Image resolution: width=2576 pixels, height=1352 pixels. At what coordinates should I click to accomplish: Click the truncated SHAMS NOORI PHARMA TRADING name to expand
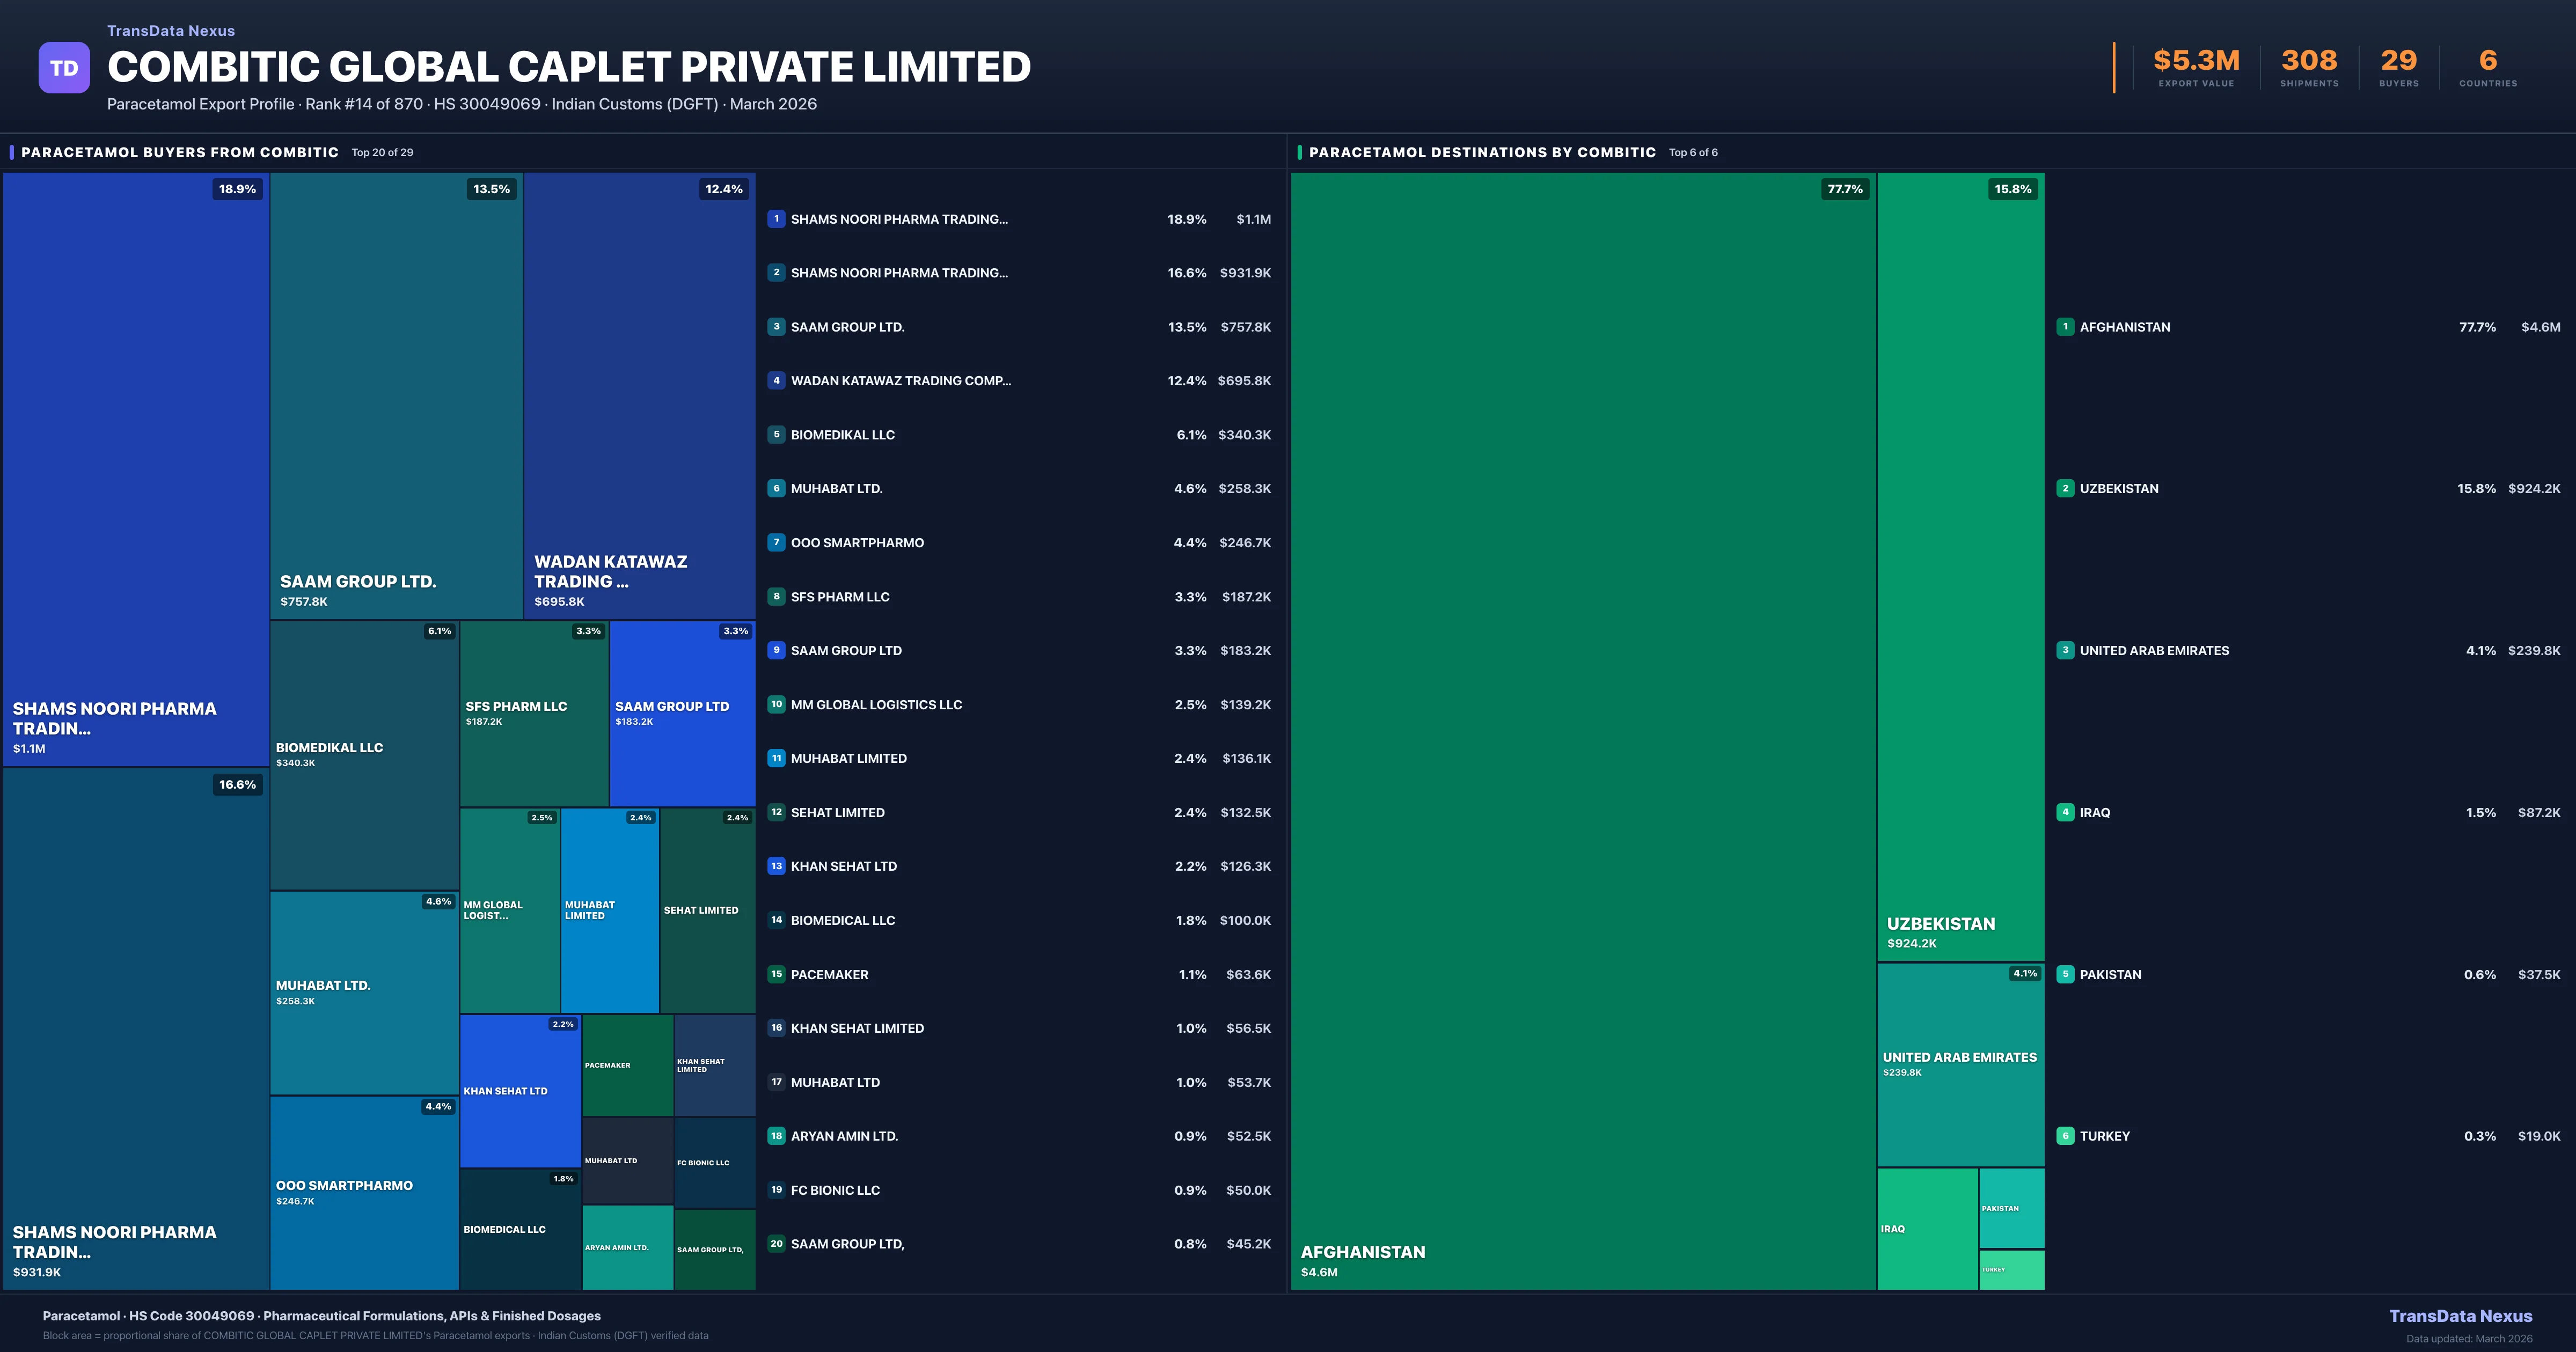tap(899, 219)
